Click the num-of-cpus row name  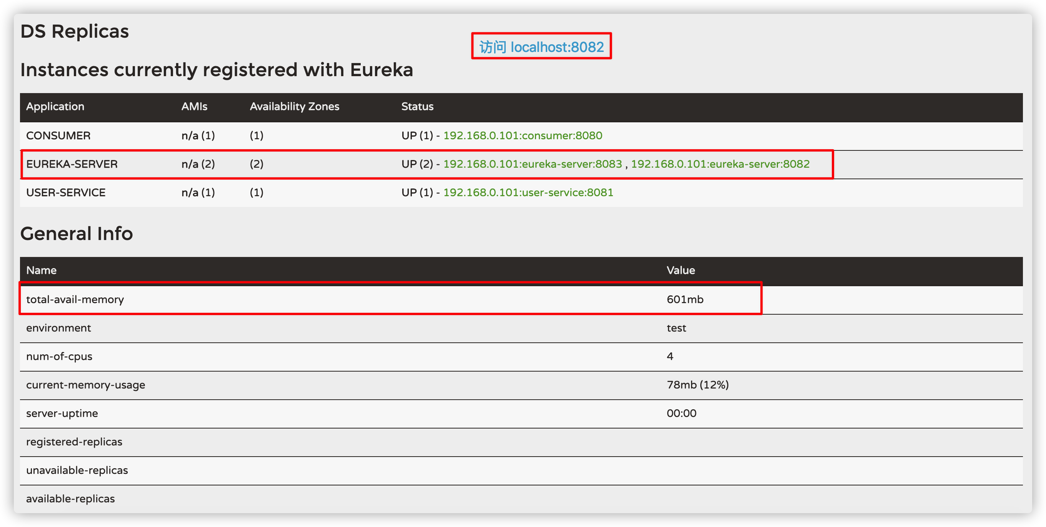click(59, 356)
